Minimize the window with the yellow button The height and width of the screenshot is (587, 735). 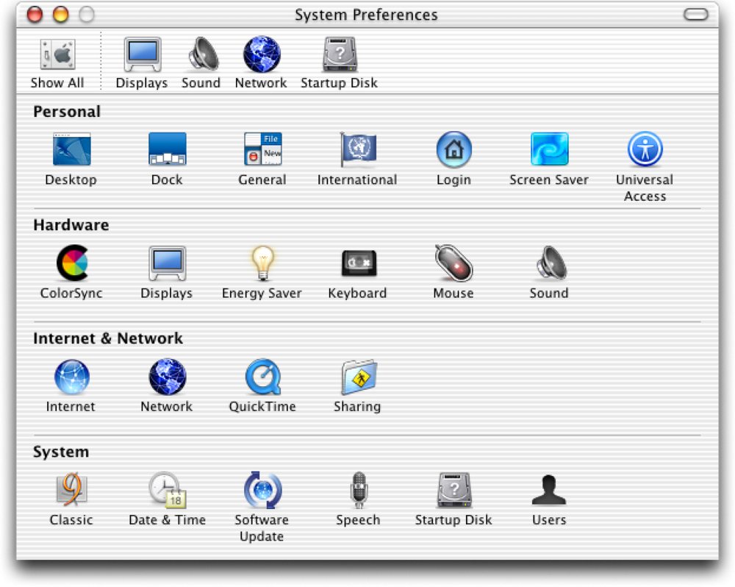(x=60, y=15)
